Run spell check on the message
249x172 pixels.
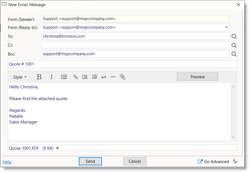click(x=235, y=161)
